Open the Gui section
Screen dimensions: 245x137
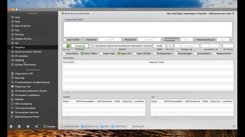point(17,43)
